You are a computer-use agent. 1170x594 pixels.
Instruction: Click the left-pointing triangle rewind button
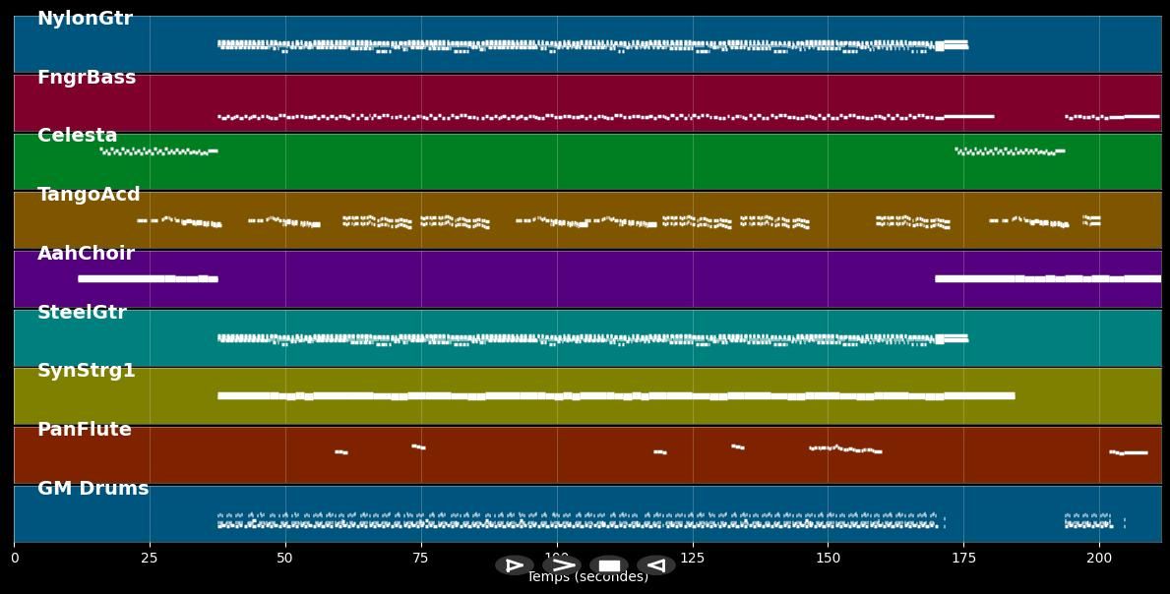[x=655, y=565]
